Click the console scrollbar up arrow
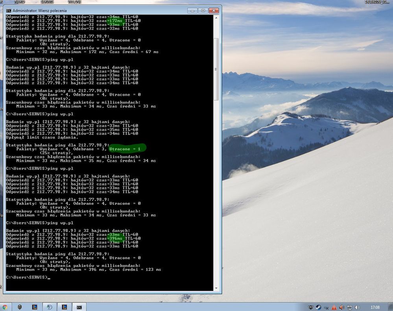This screenshot has width=393, height=311. (x=216, y=17)
